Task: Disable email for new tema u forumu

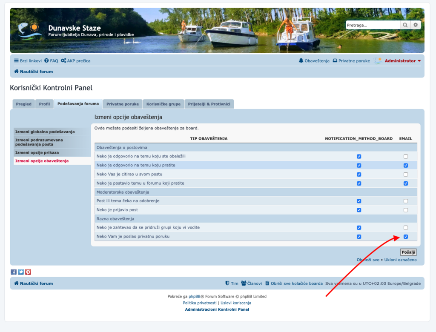Action: click(406, 183)
